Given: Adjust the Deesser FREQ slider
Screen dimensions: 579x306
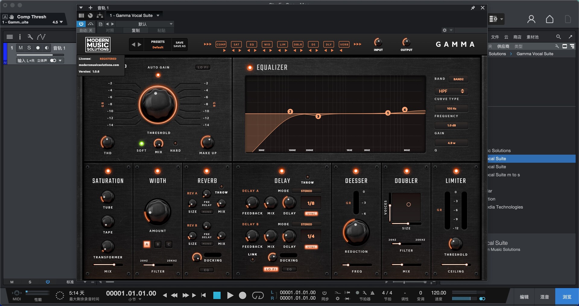Looking at the screenshot, I should 357,265.
